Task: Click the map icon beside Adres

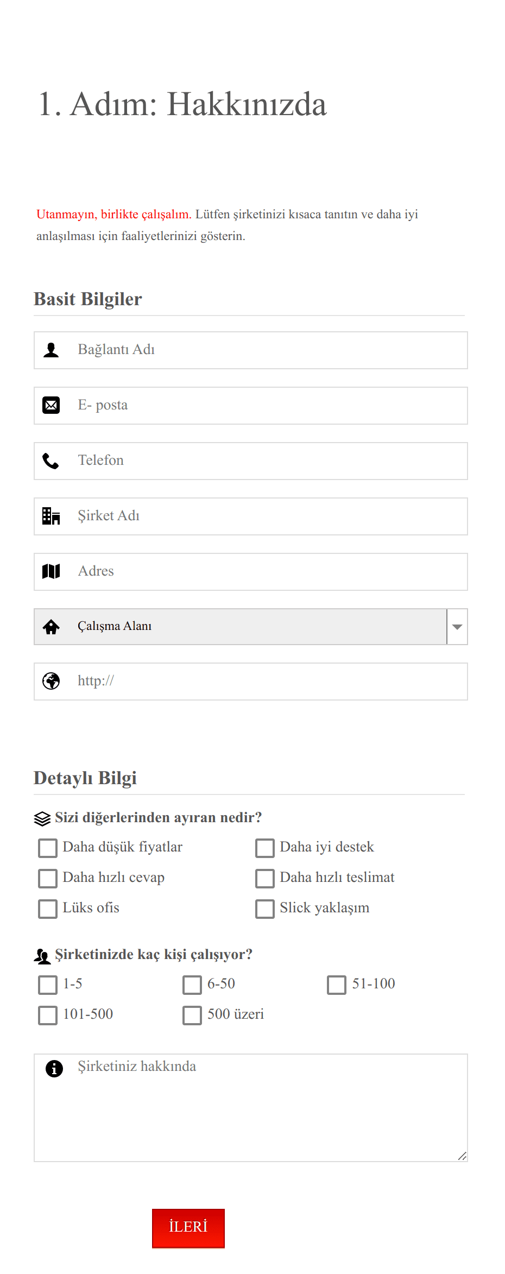Action: tap(51, 571)
